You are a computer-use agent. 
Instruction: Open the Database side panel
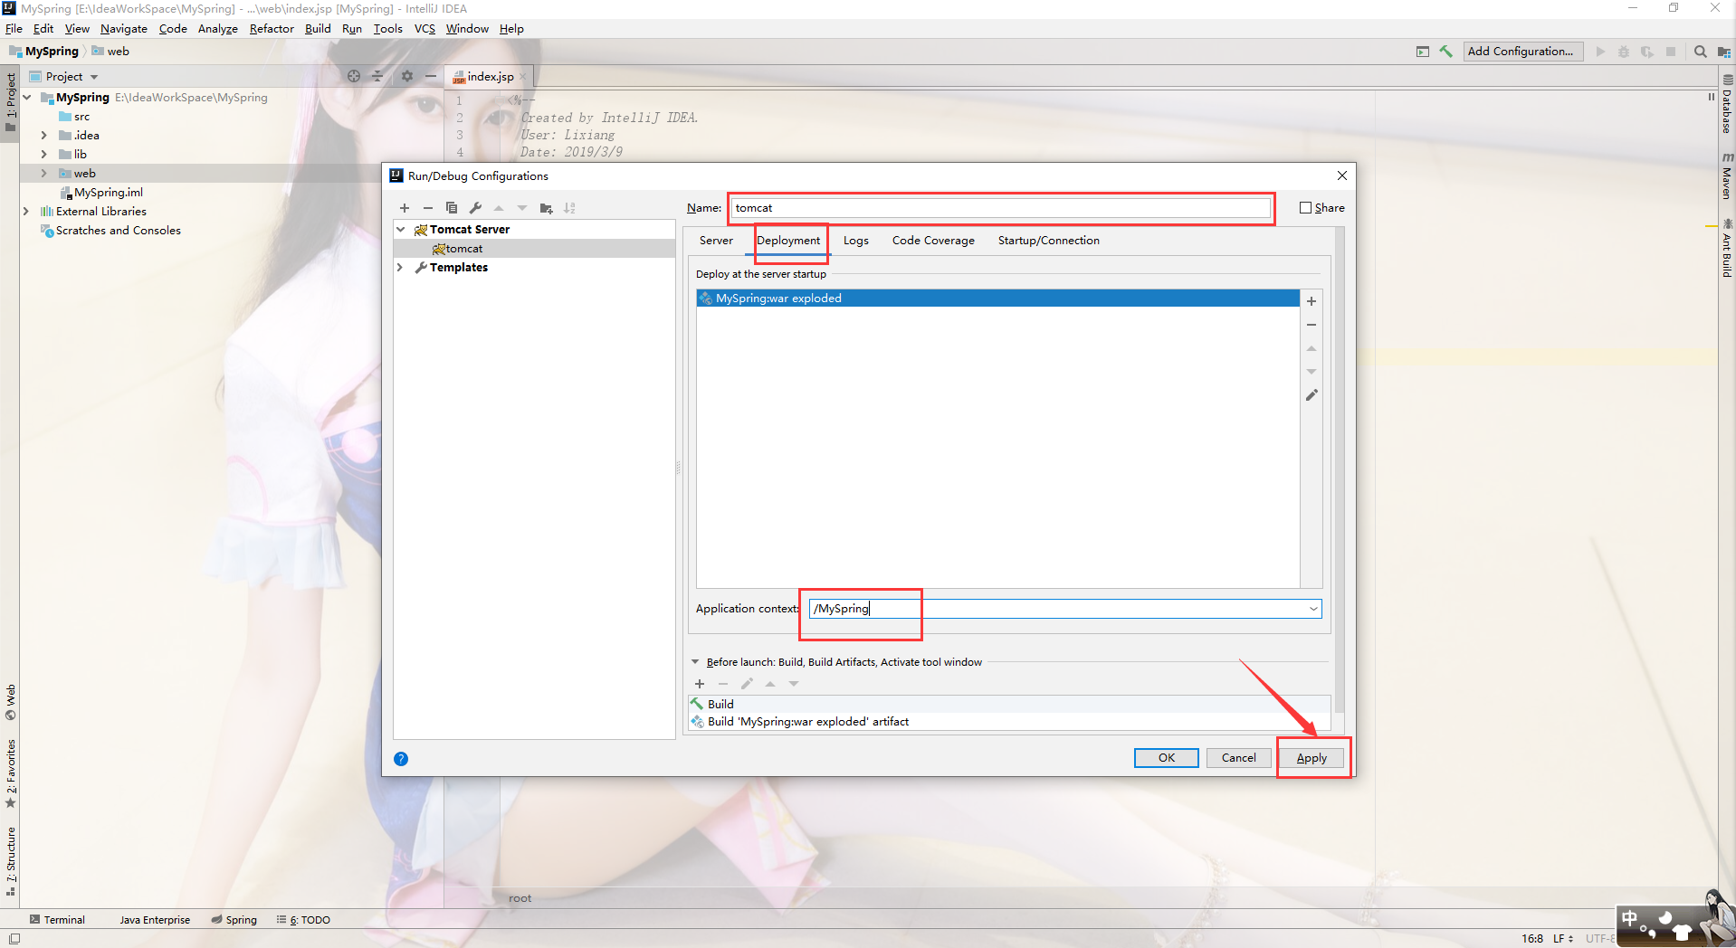click(1727, 104)
